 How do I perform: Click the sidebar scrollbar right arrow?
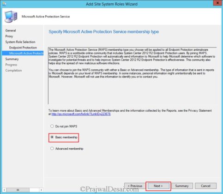(x=41, y=190)
